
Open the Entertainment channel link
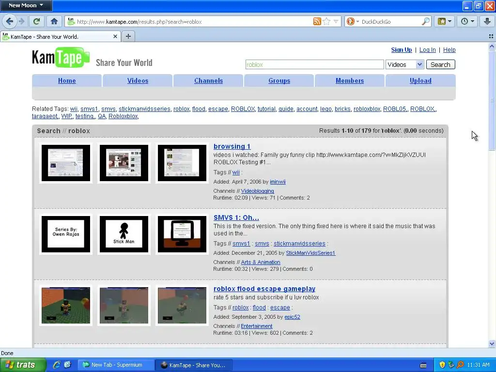[x=257, y=326]
